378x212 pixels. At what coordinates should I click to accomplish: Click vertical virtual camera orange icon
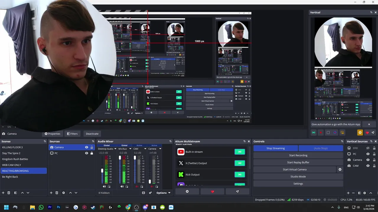[x=342, y=132]
